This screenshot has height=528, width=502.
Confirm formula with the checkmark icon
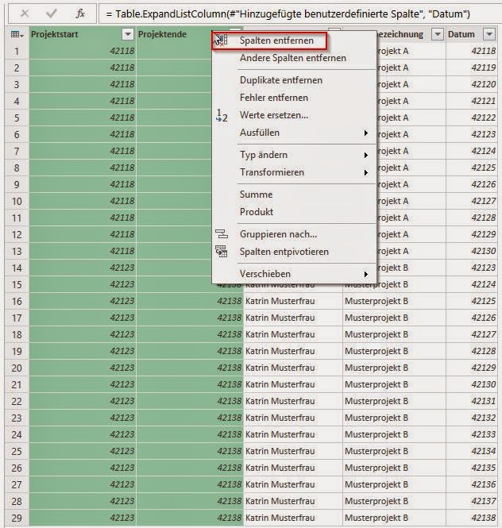pyautogui.click(x=52, y=13)
